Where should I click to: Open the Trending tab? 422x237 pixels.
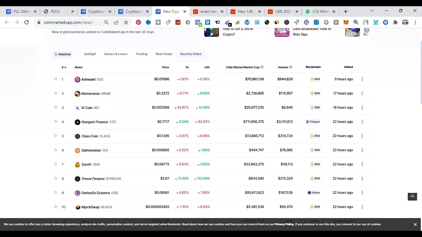(141, 54)
